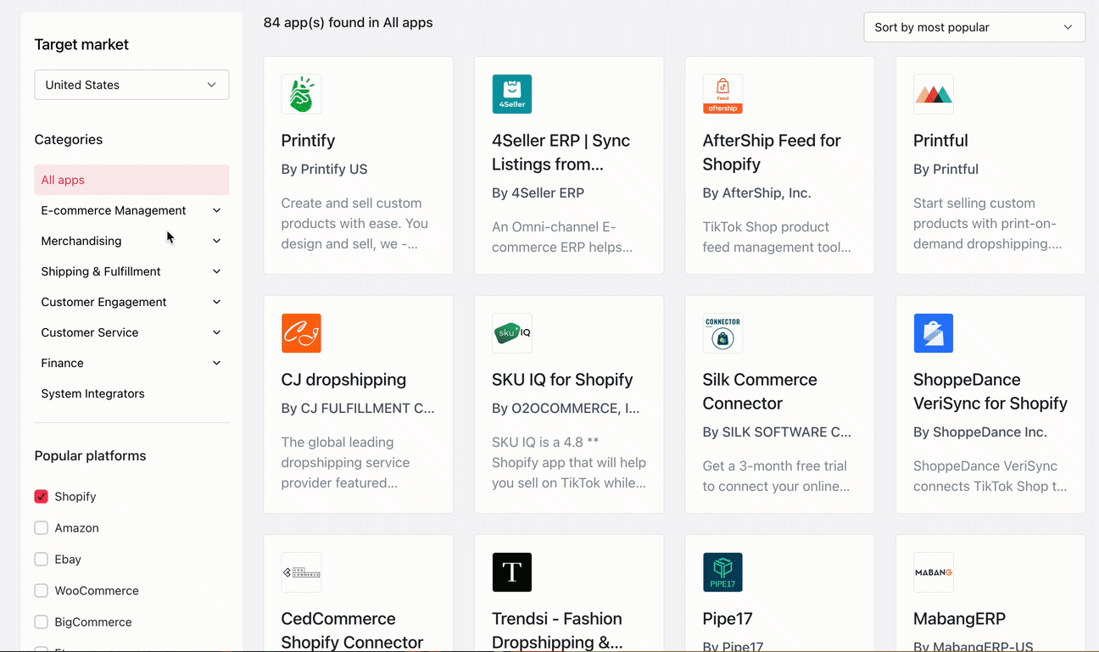
Task: Click the Silk Commerce Connector icon
Action: coord(722,333)
